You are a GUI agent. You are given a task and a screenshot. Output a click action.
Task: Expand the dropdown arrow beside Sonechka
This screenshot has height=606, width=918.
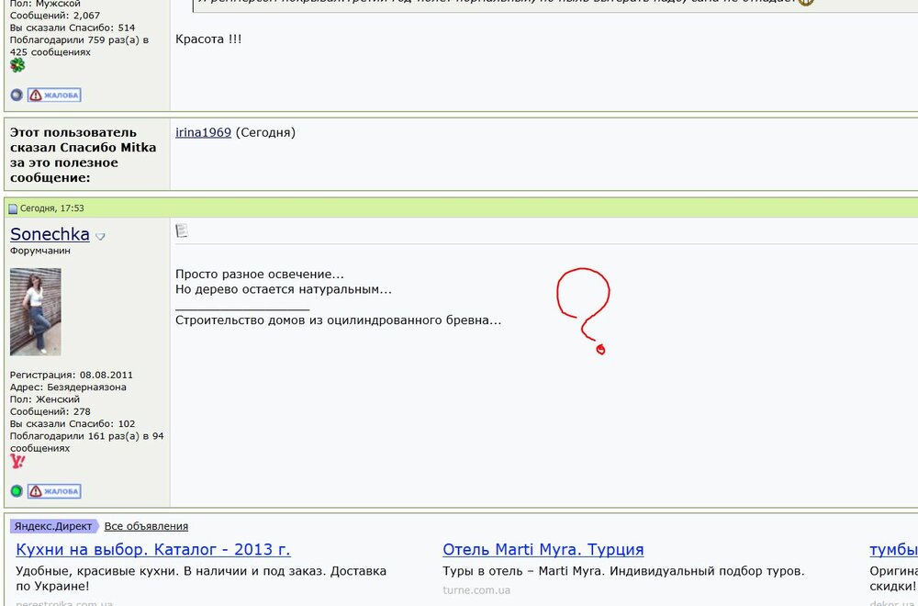100,237
